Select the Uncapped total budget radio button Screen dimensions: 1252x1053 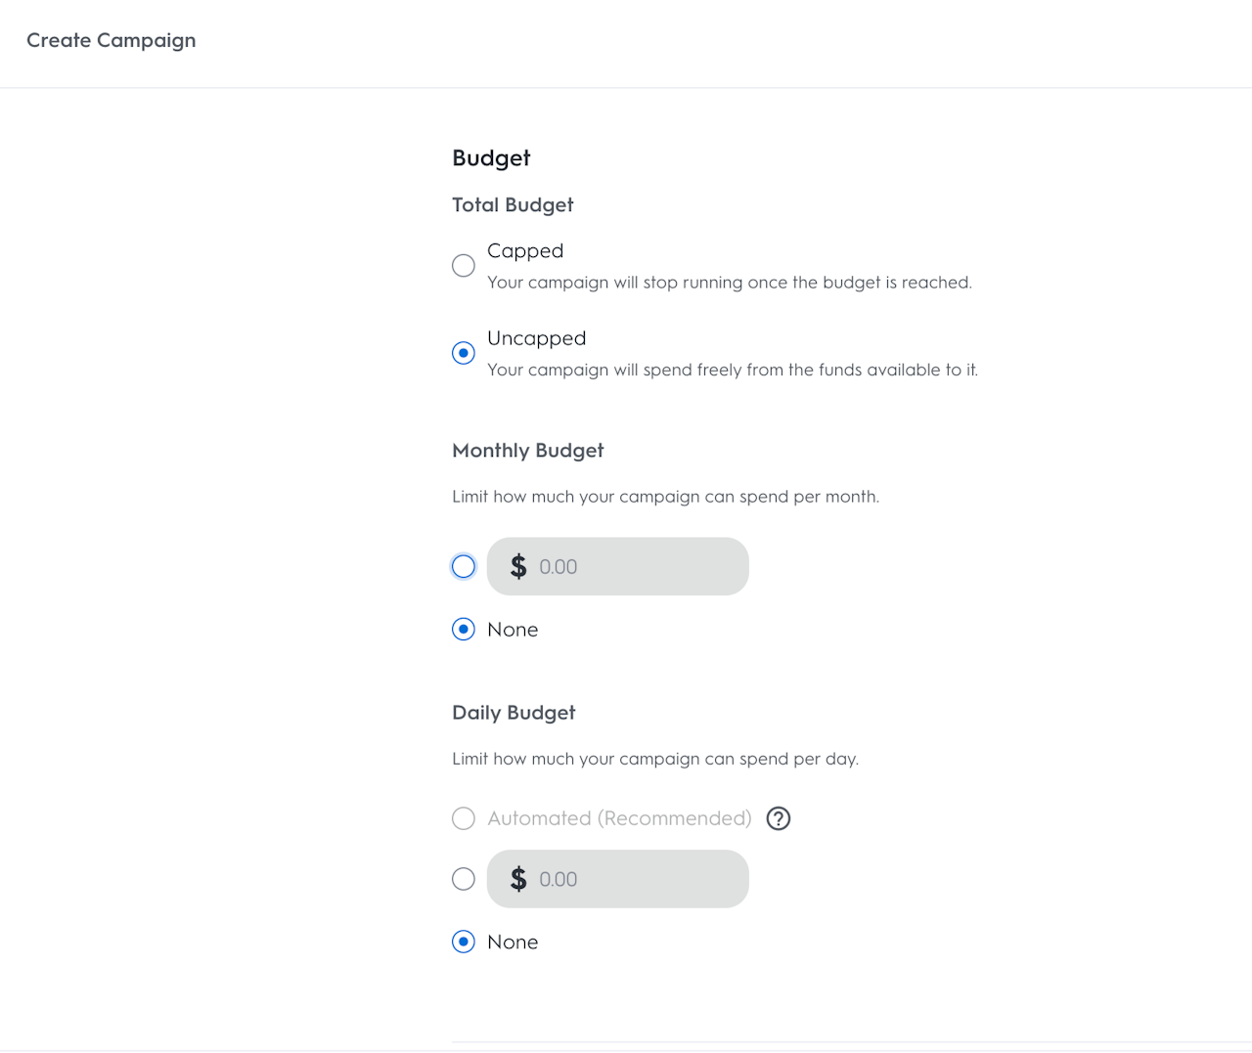click(x=464, y=353)
